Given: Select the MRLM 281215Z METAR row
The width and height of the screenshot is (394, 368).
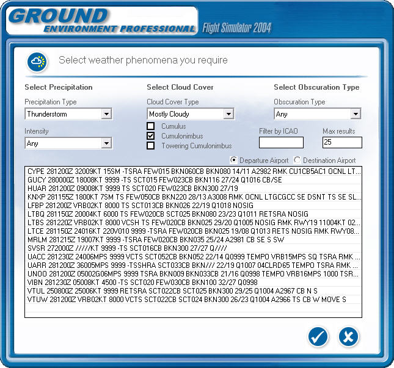Looking at the screenshot, I should [x=194, y=240].
